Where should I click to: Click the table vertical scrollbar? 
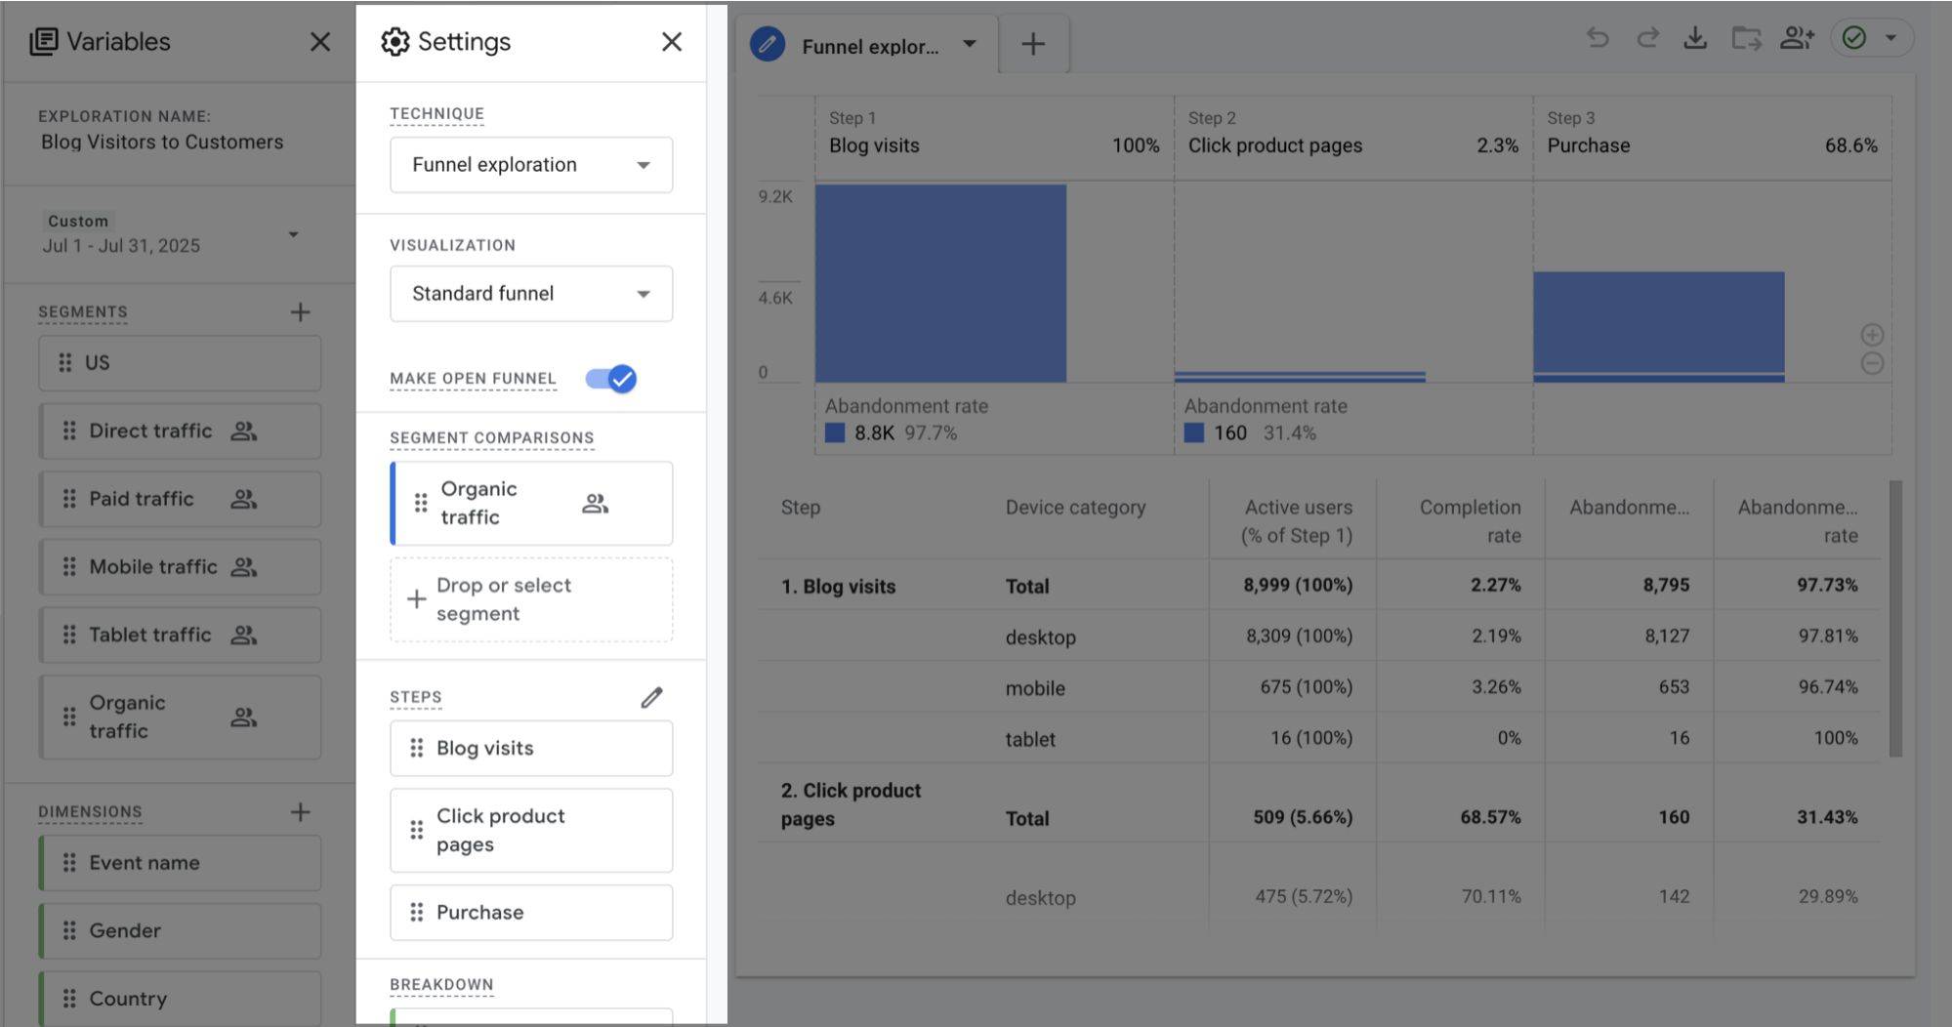pos(1895,618)
